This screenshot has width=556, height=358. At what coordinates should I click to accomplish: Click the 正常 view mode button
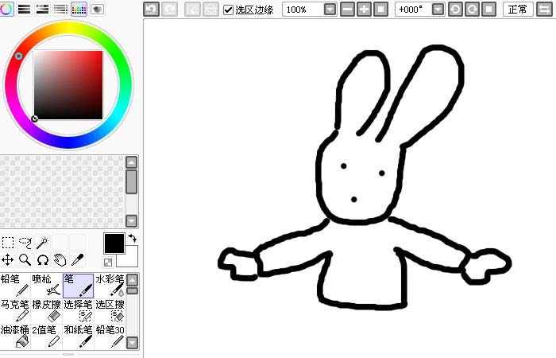(x=517, y=10)
